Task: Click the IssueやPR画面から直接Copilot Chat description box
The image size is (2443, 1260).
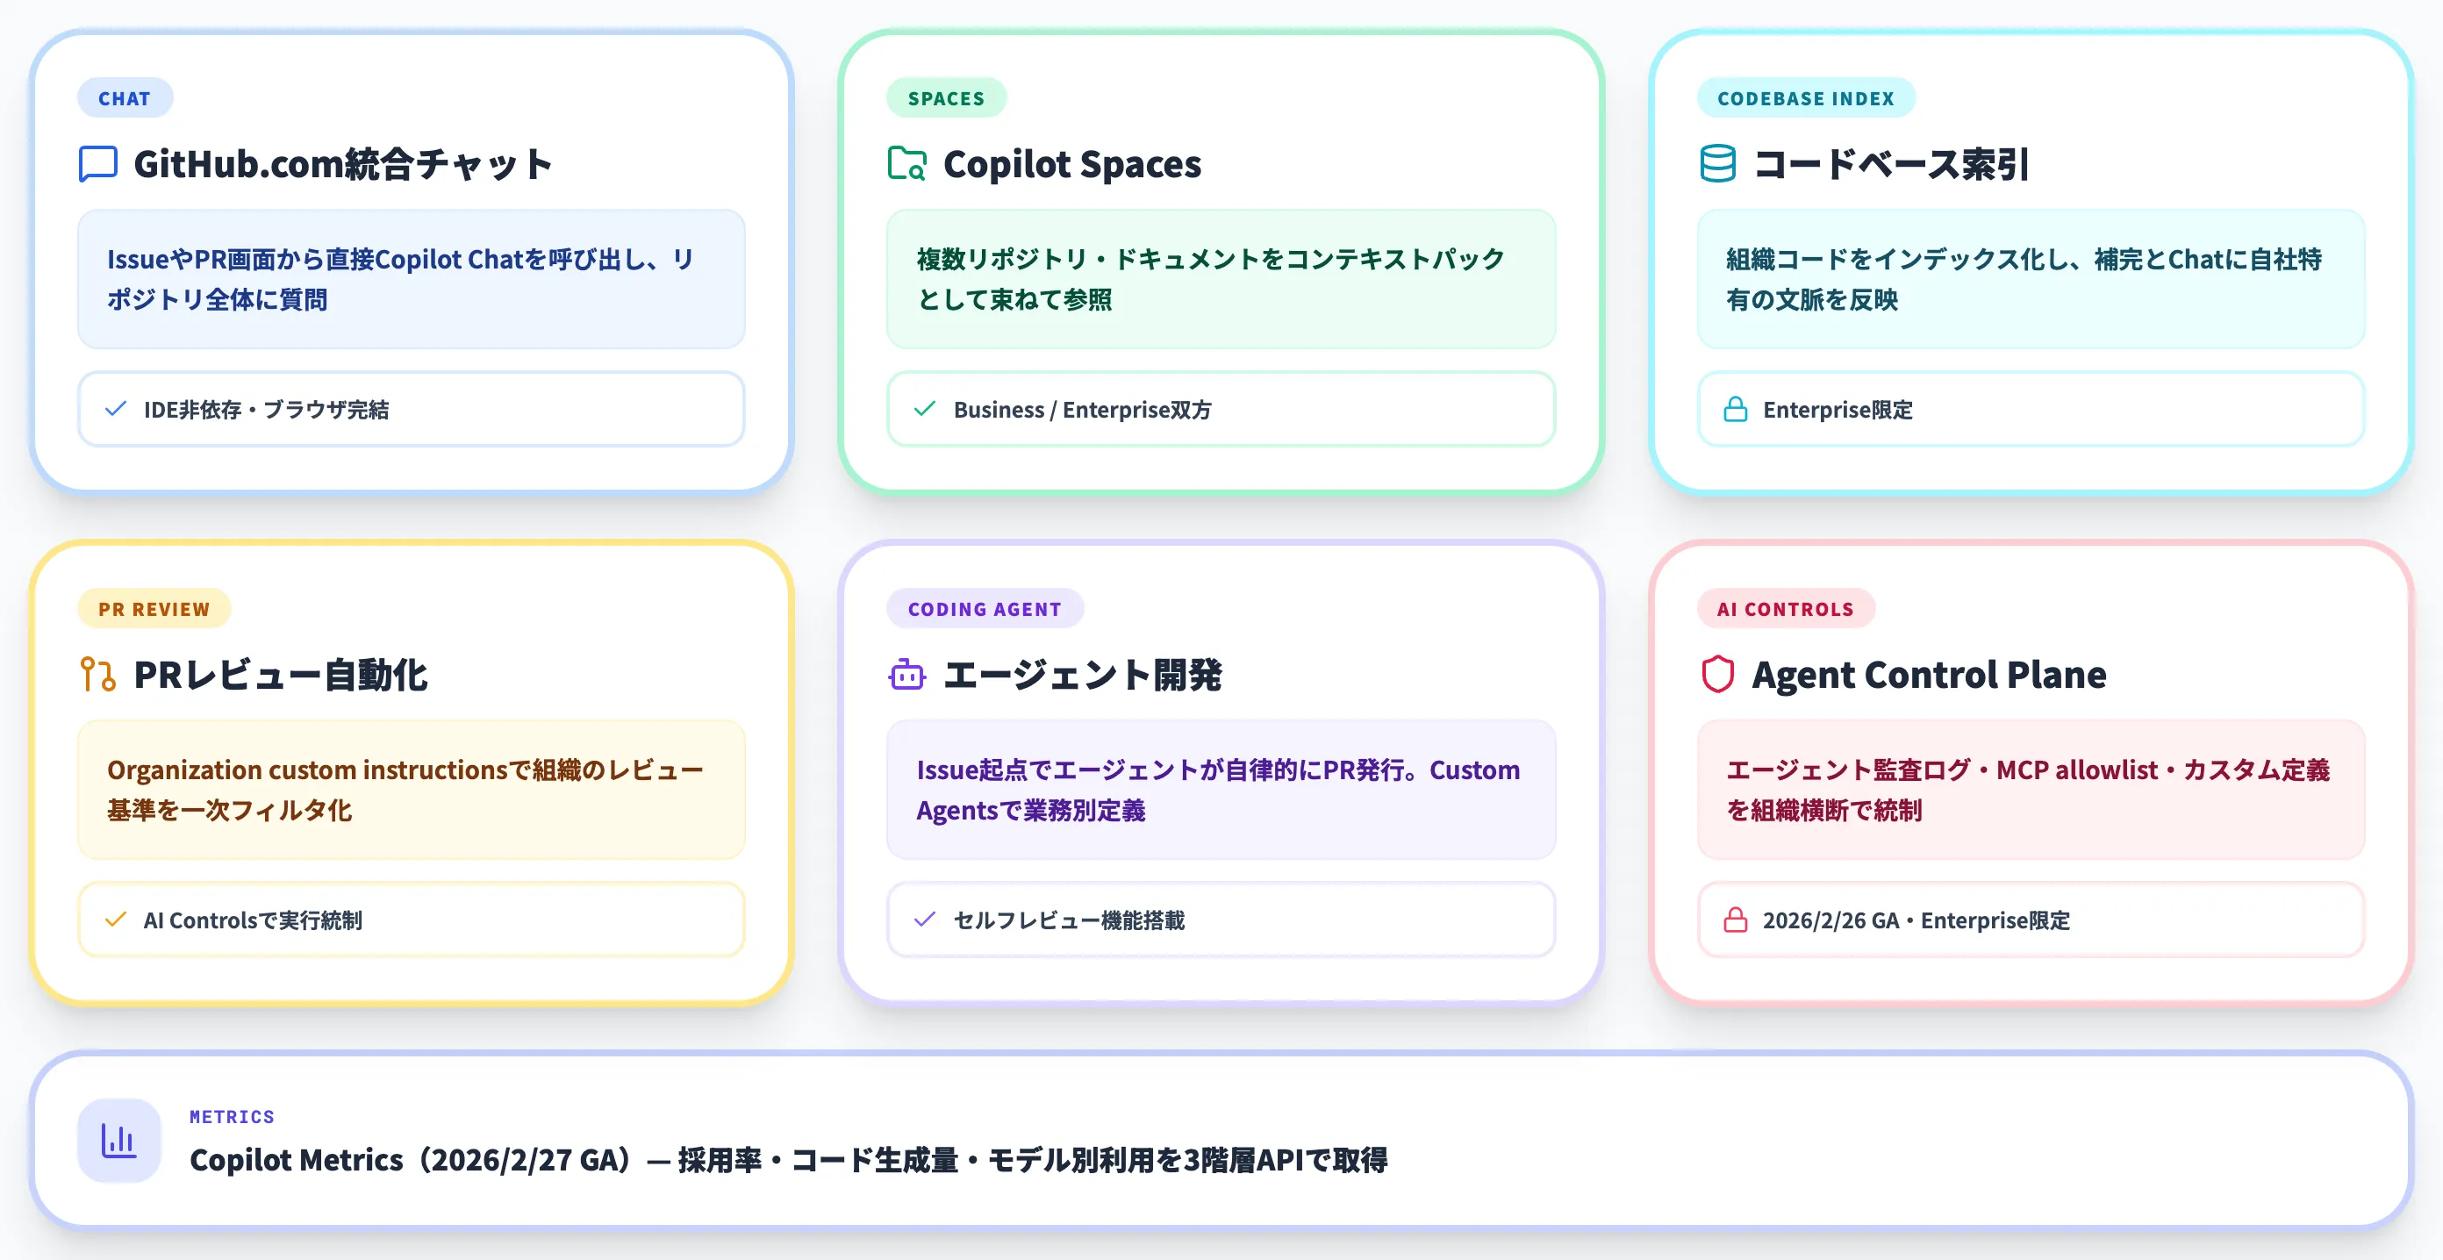Action: point(412,279)
